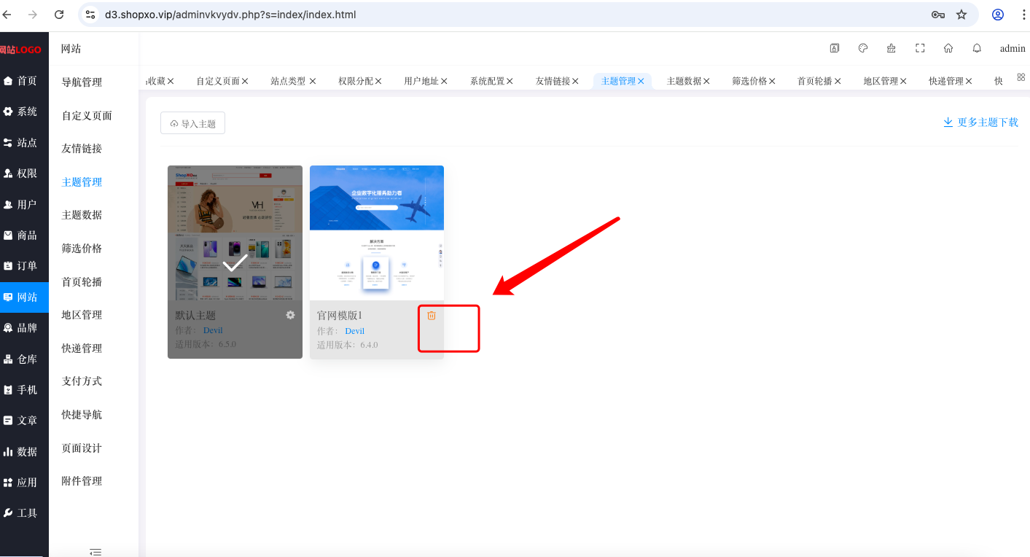
Task: Open the admin user menu
Action: click(x=1013, y=48)
